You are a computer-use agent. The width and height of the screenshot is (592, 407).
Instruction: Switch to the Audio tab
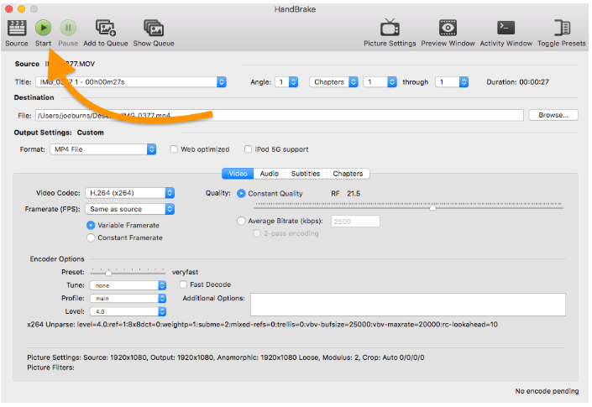[270, 174]
